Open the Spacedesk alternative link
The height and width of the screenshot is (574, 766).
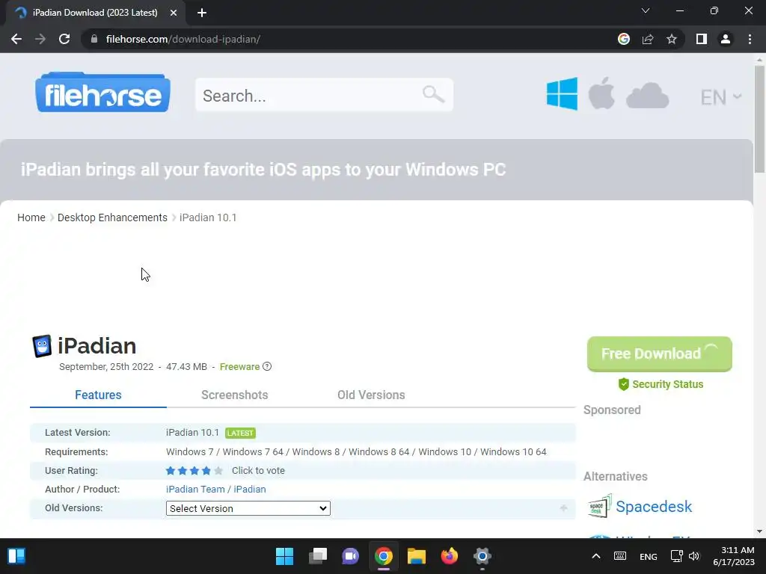(654, 507)
